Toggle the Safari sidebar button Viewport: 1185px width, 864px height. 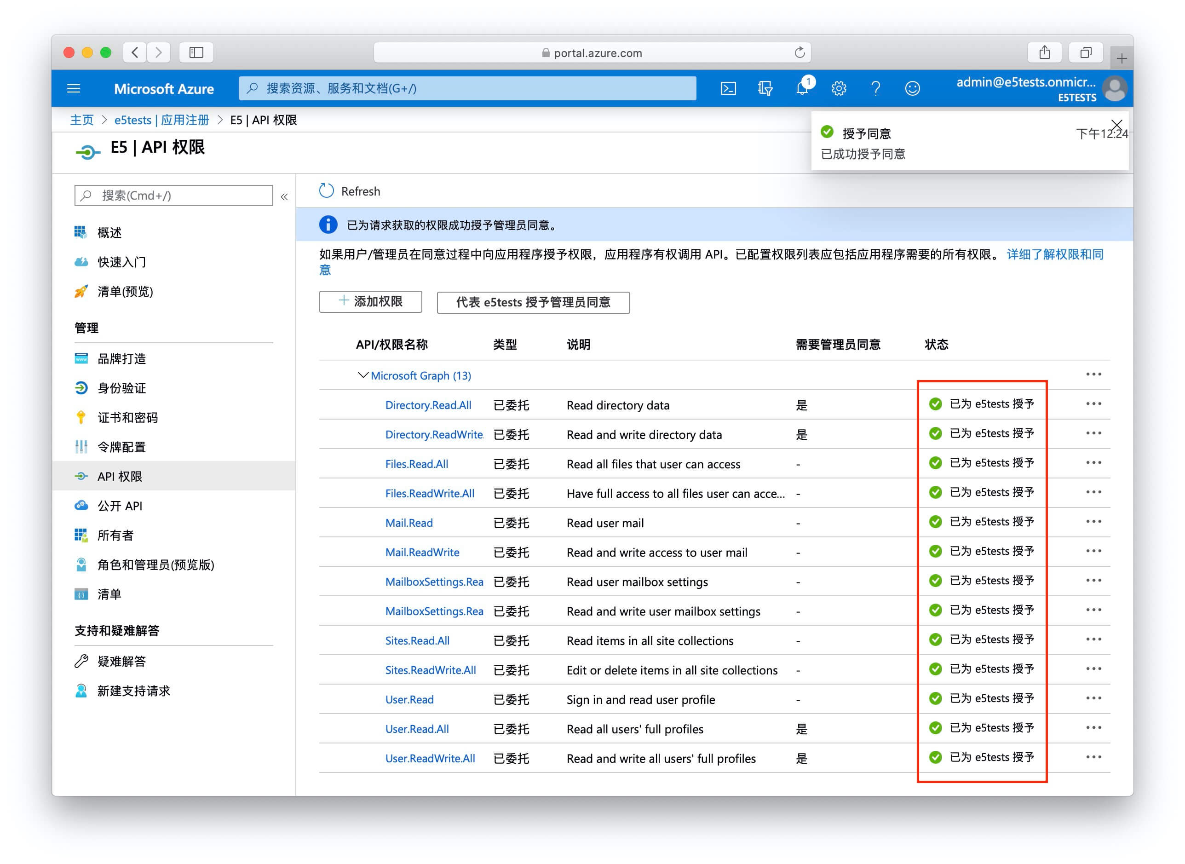[196, 52]
